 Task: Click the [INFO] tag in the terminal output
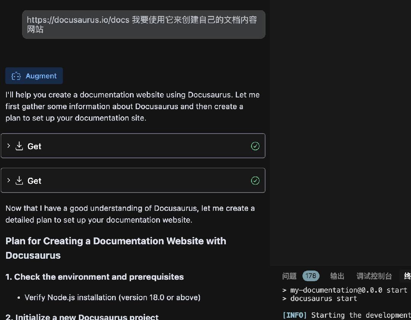click(293, 315)
